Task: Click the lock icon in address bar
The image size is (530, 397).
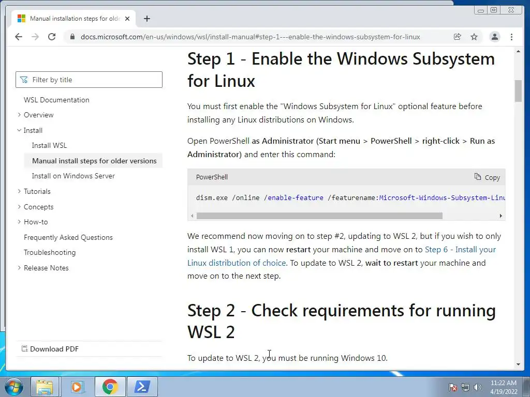Action: click(x=72, y=37)
